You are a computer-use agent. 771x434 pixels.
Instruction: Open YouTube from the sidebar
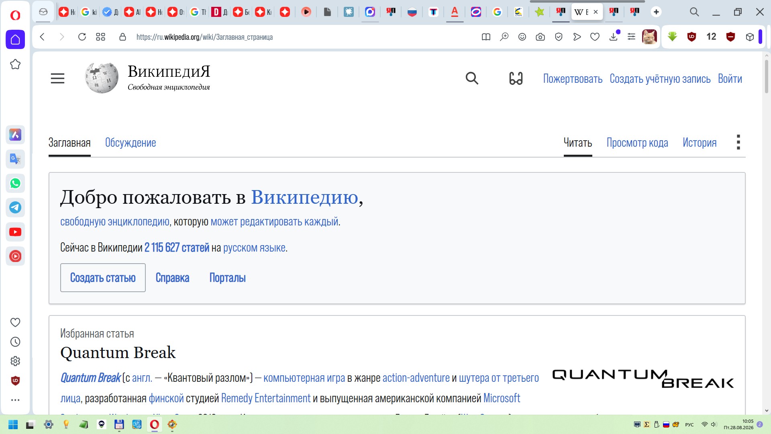coord(15,232)
